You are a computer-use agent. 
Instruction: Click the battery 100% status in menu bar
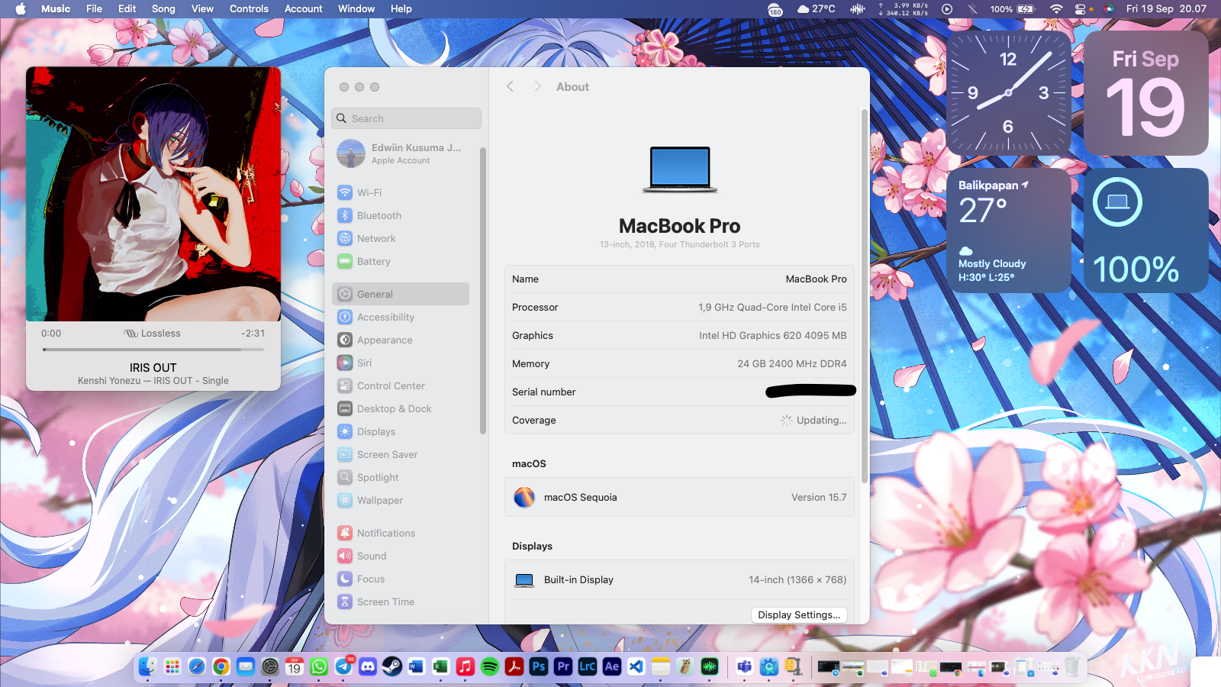pos(1012,9)
